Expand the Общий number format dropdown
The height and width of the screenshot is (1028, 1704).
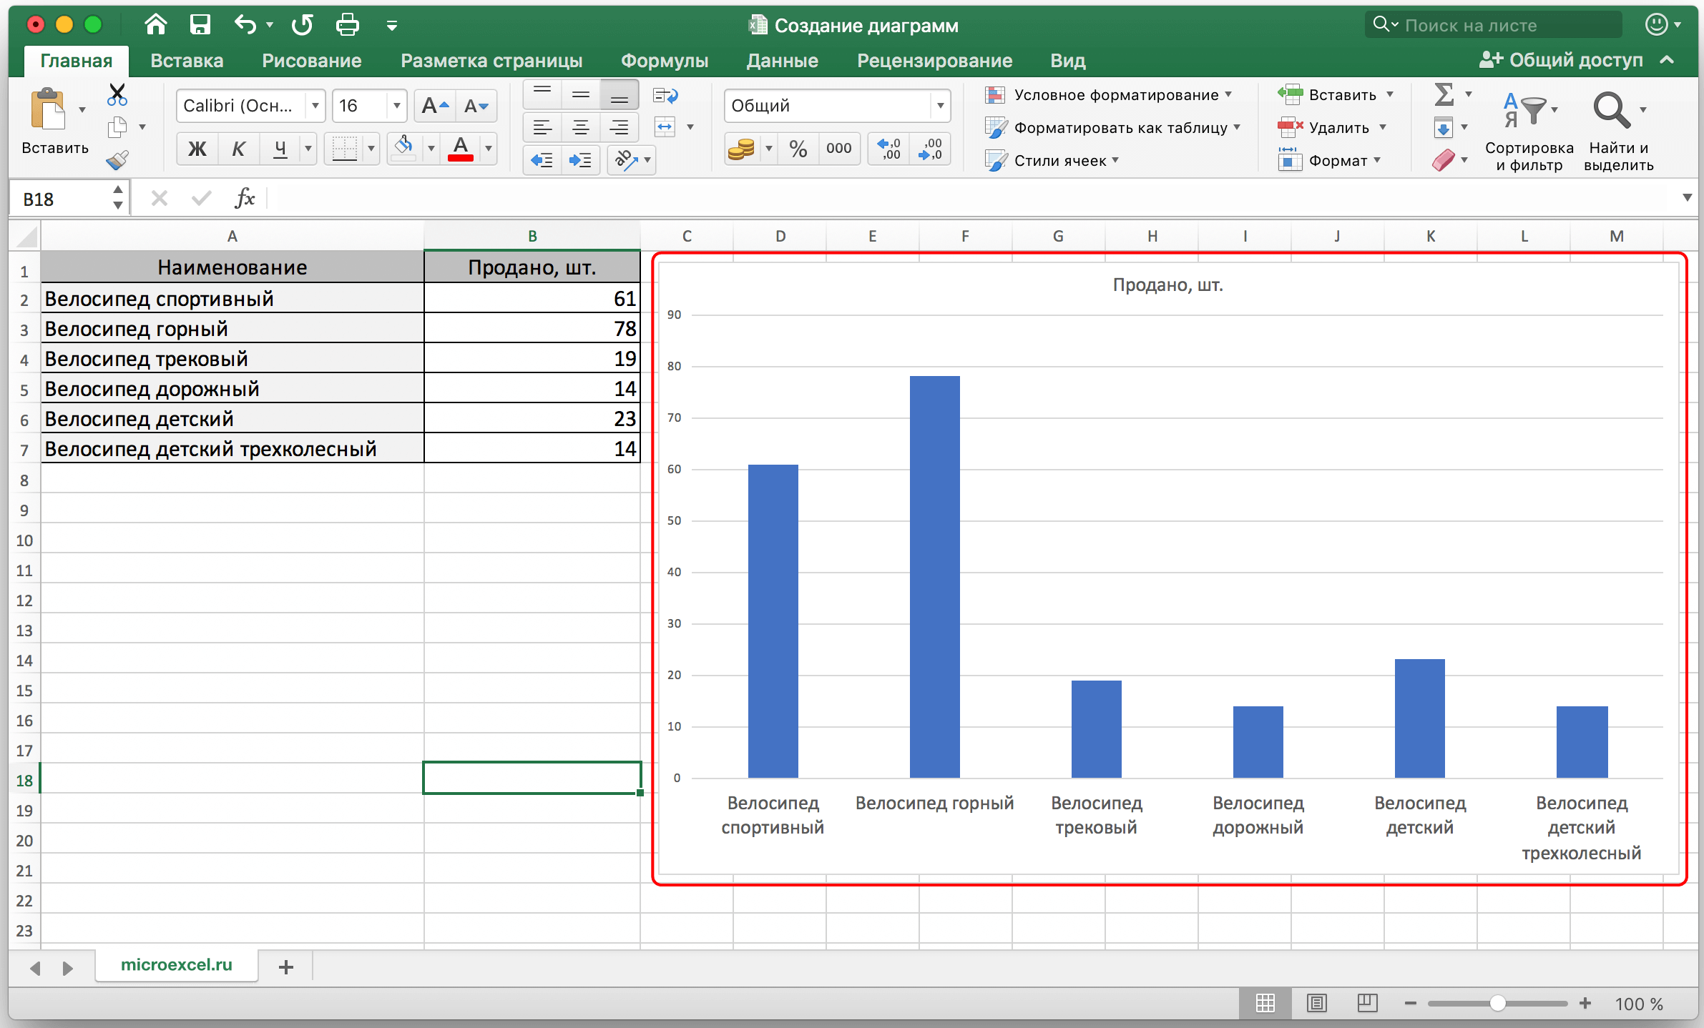click(x=940, y=107)
